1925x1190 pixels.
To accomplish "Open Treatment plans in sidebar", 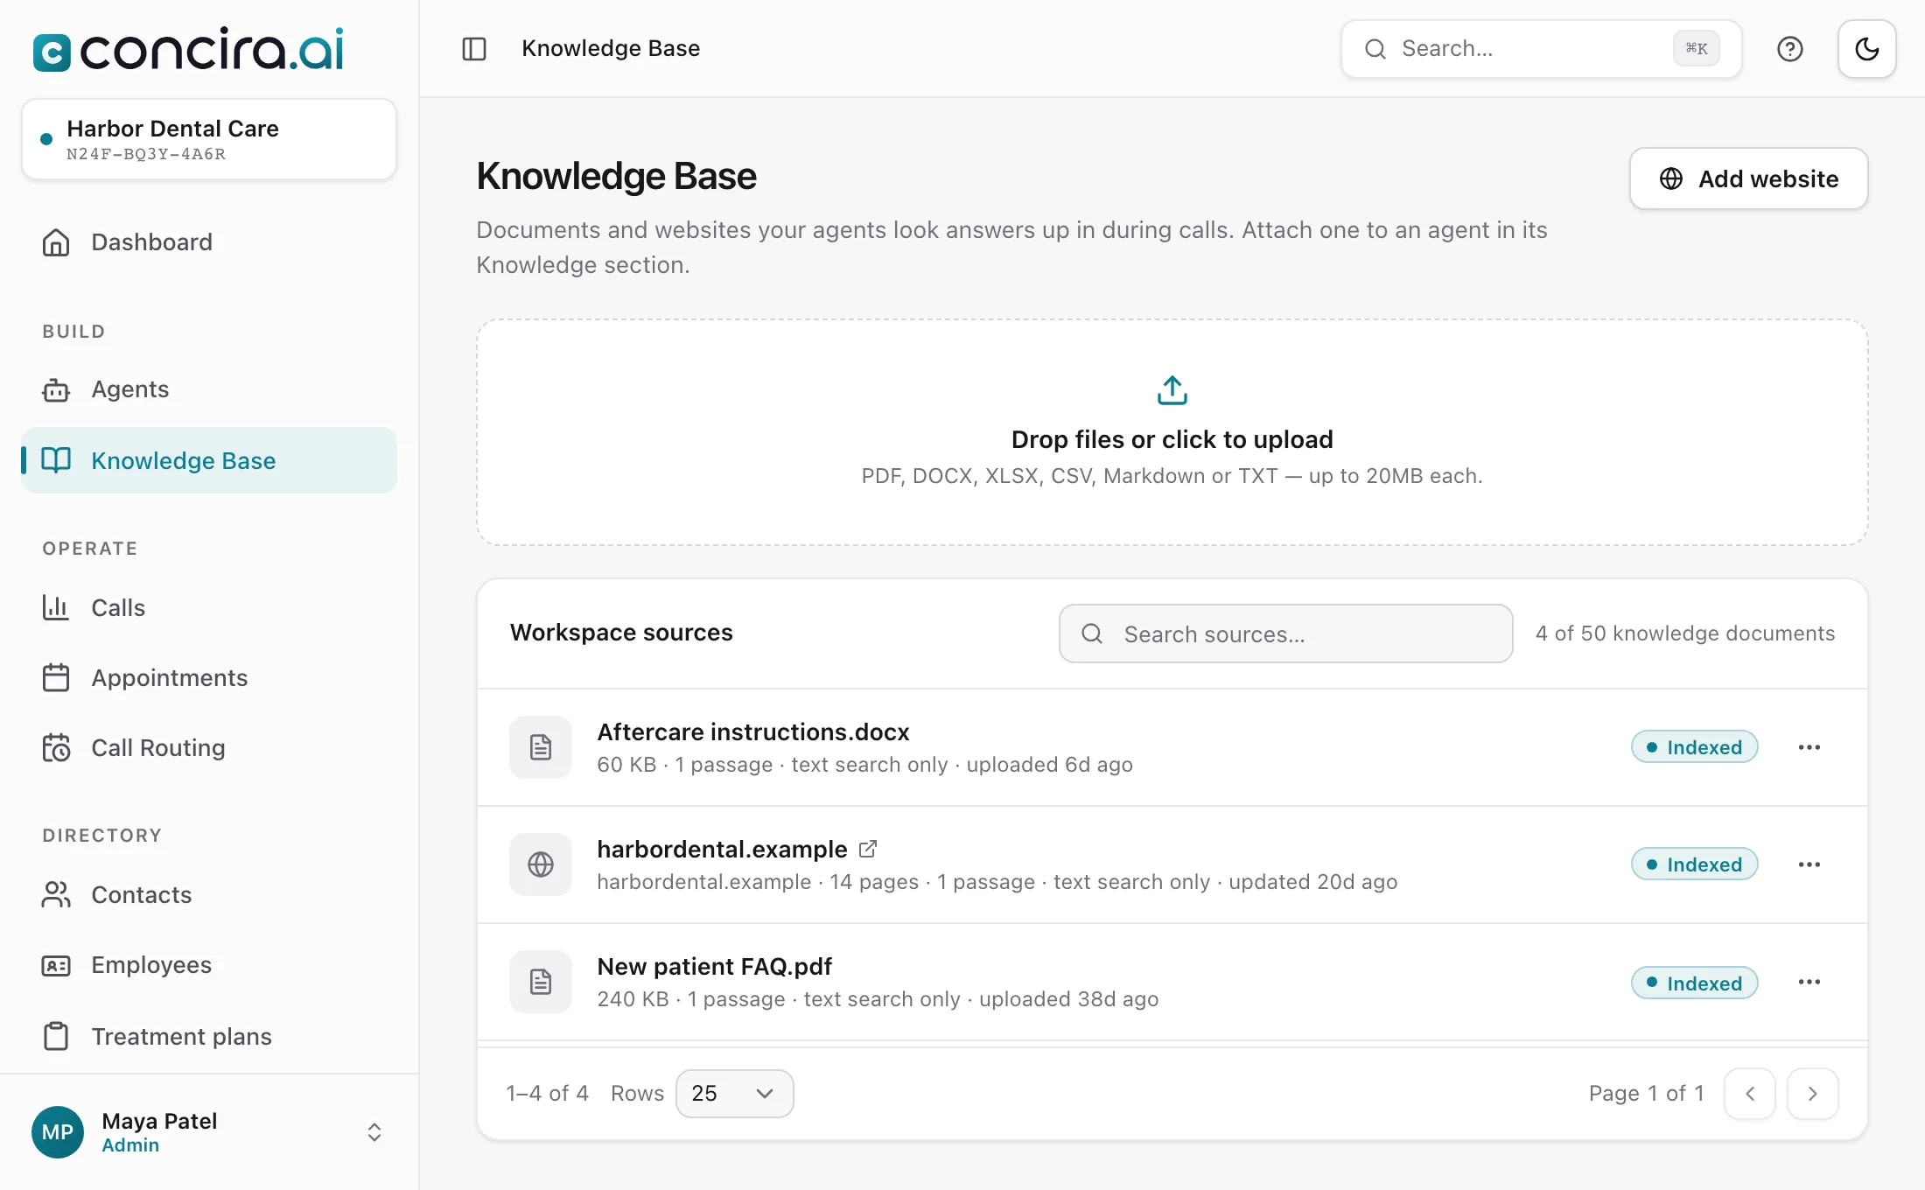I will (x=209, y=1037).
